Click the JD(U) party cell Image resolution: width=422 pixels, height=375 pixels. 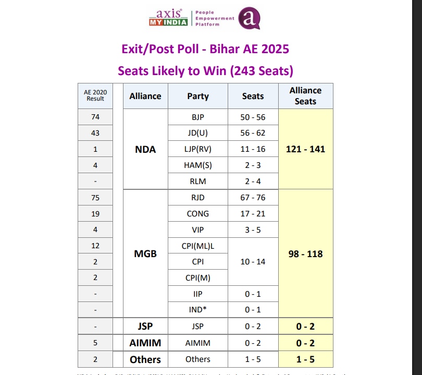198,133
